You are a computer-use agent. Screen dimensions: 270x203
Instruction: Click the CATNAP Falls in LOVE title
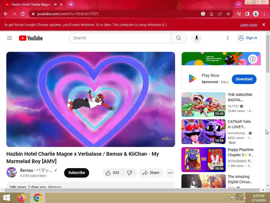pos(239,124)
